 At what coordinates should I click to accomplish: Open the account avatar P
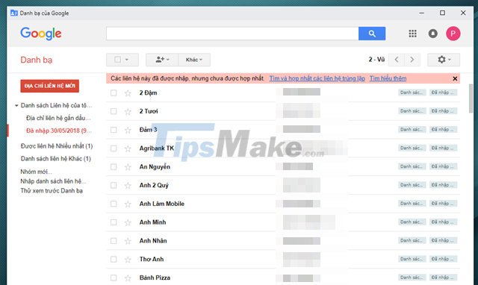coord(453,34)
